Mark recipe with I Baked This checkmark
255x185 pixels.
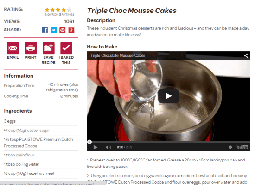click(66, 48)
